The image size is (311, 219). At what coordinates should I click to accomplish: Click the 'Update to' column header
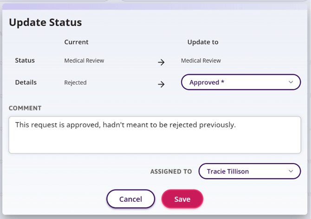[202, 42]
